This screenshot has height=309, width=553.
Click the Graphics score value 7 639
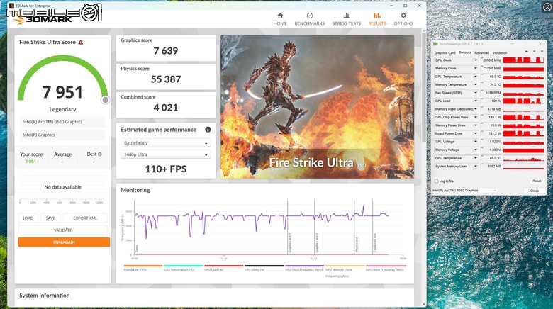[166, 51]
